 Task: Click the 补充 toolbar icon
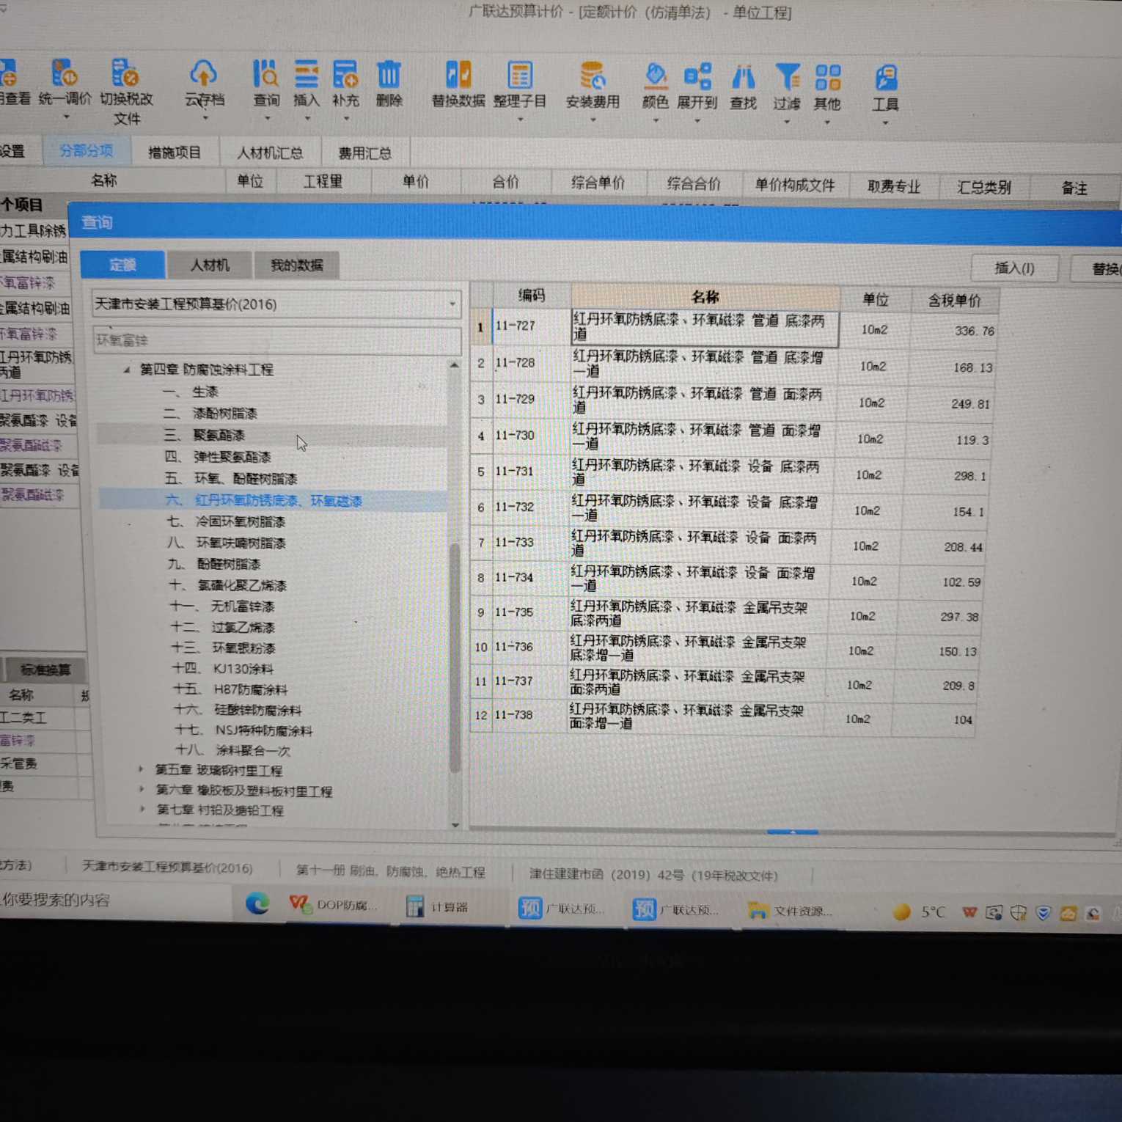(345, 74)
